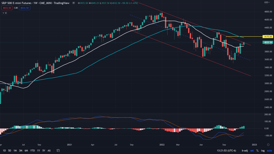Switch to the 5Y time range

[43, 151]
